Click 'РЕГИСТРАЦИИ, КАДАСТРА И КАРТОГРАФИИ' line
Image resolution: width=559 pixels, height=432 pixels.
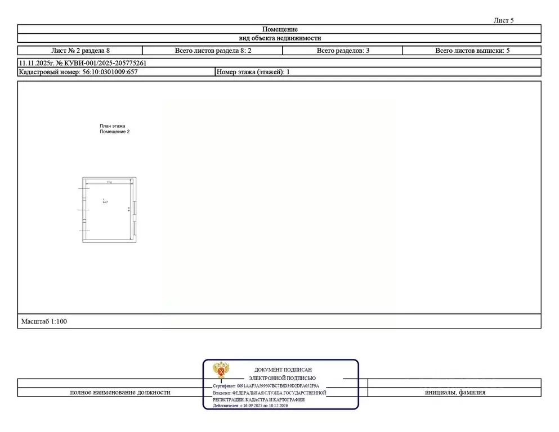259,399
